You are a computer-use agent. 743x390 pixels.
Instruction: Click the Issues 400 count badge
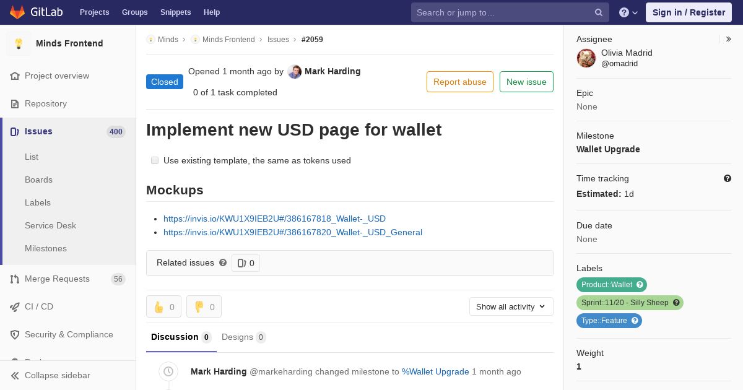pyautogui.click(x=116, y=132)
